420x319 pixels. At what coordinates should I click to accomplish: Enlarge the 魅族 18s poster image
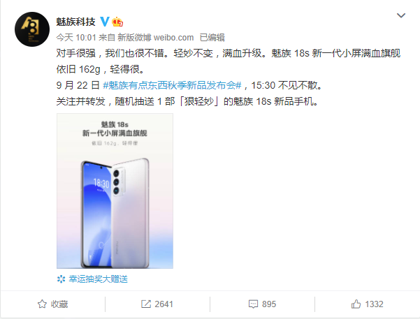tap(115, 191)
